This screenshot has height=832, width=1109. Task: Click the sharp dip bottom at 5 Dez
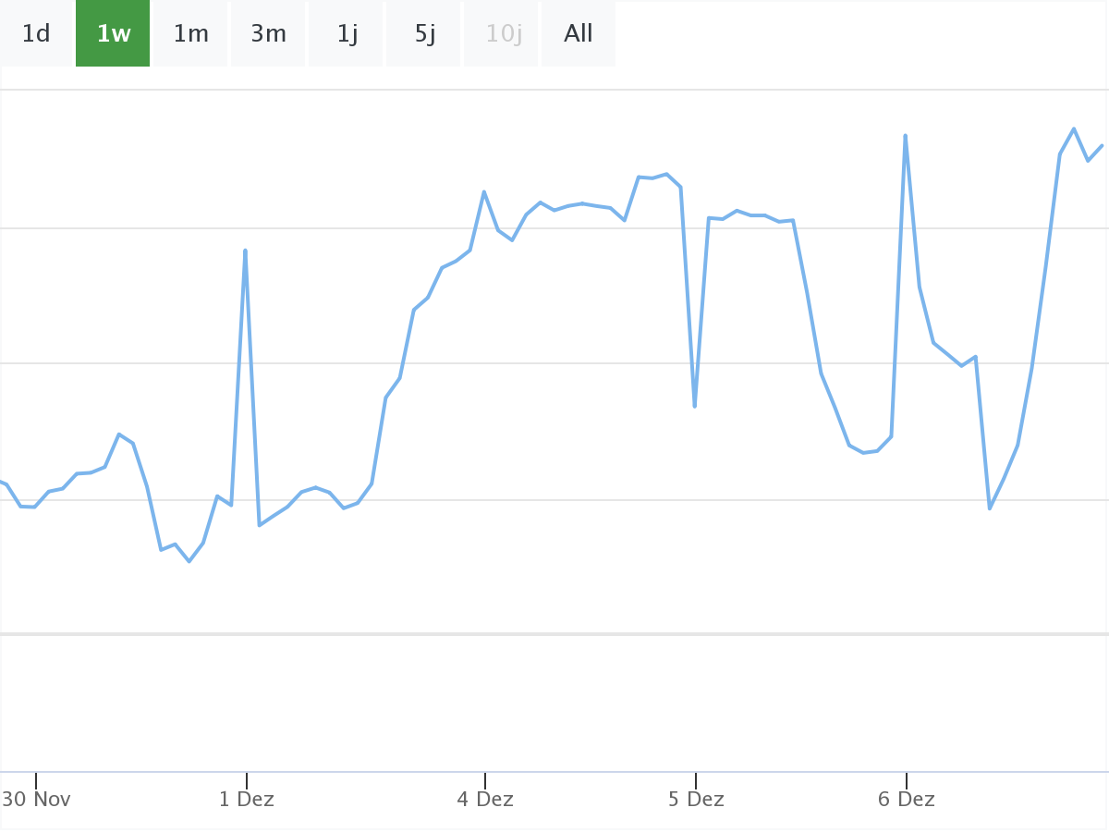(694, 406)
